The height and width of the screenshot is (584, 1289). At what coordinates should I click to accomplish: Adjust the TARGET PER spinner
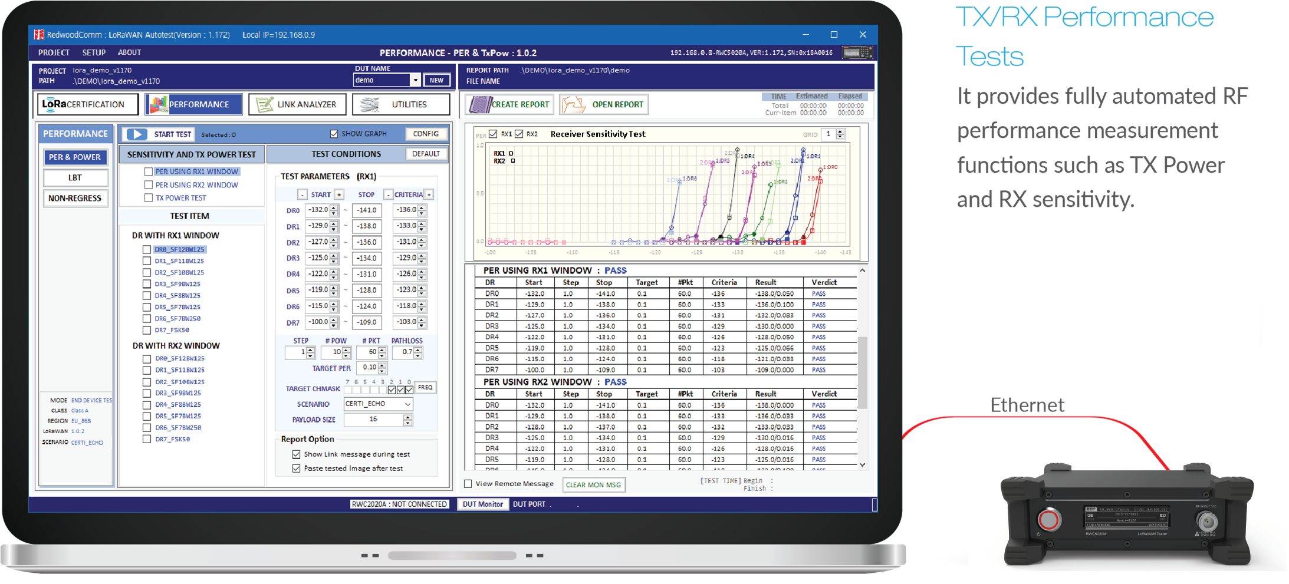coord(382,368)
